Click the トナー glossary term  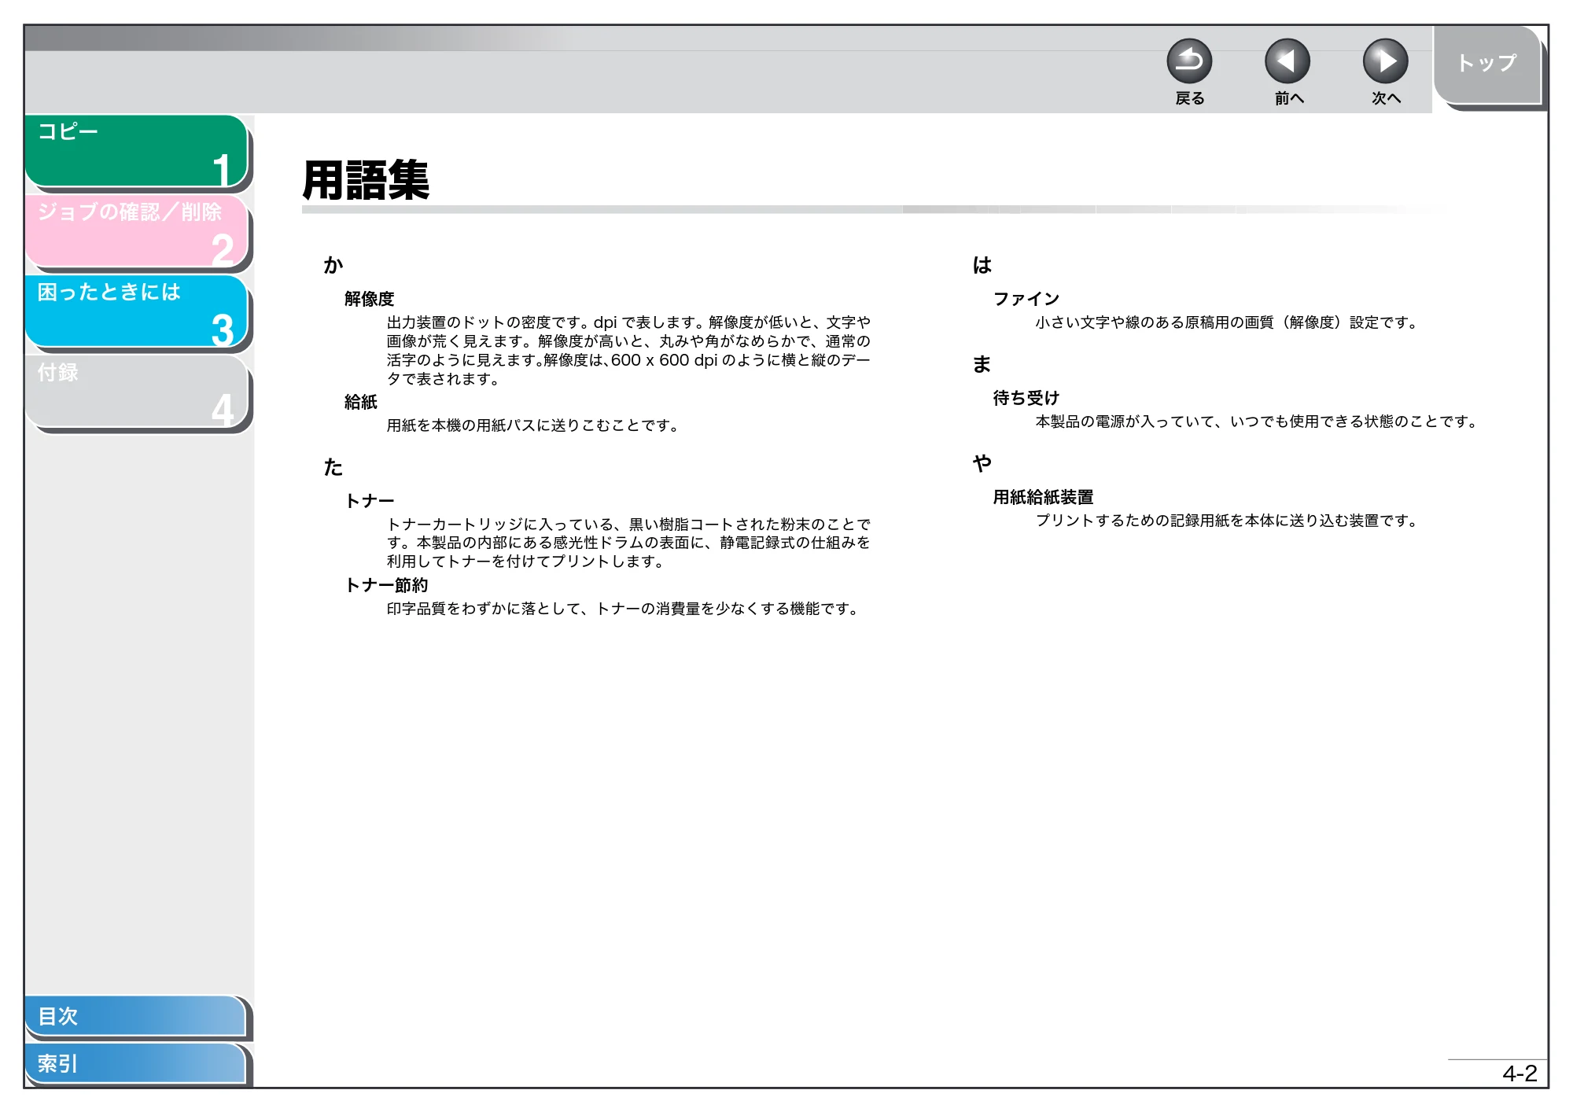(370, 501)
